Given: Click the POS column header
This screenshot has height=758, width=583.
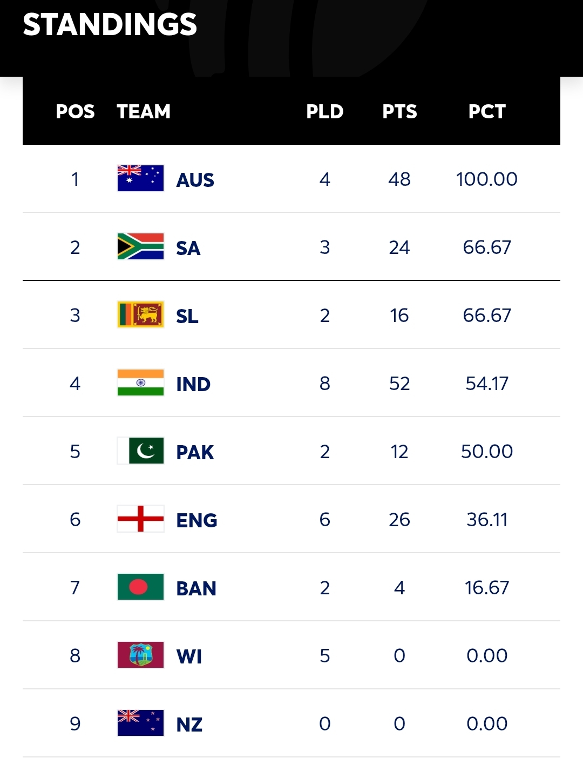Looking at the screenshot, I should tap(75, 112).
